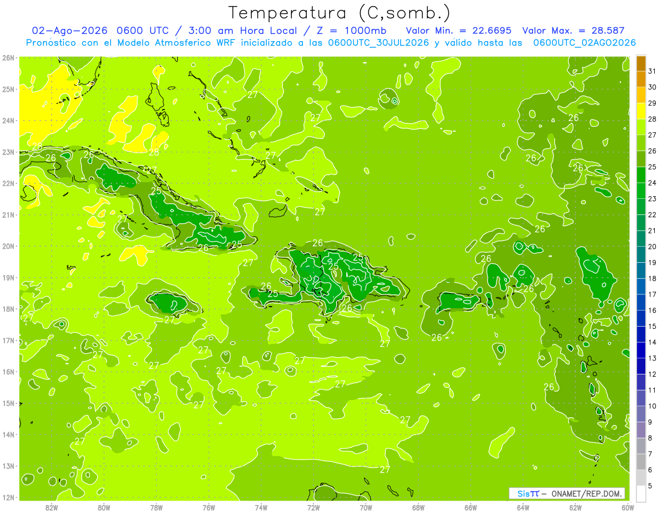
Task: Click the 24N latitude axis label
Action: 8,121
